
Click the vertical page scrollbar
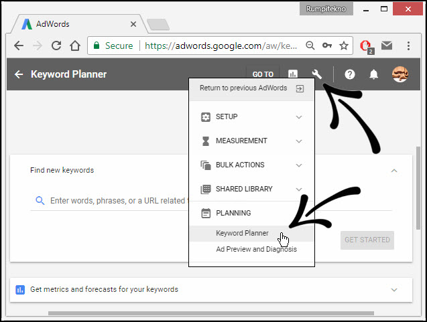click(418, 188)
